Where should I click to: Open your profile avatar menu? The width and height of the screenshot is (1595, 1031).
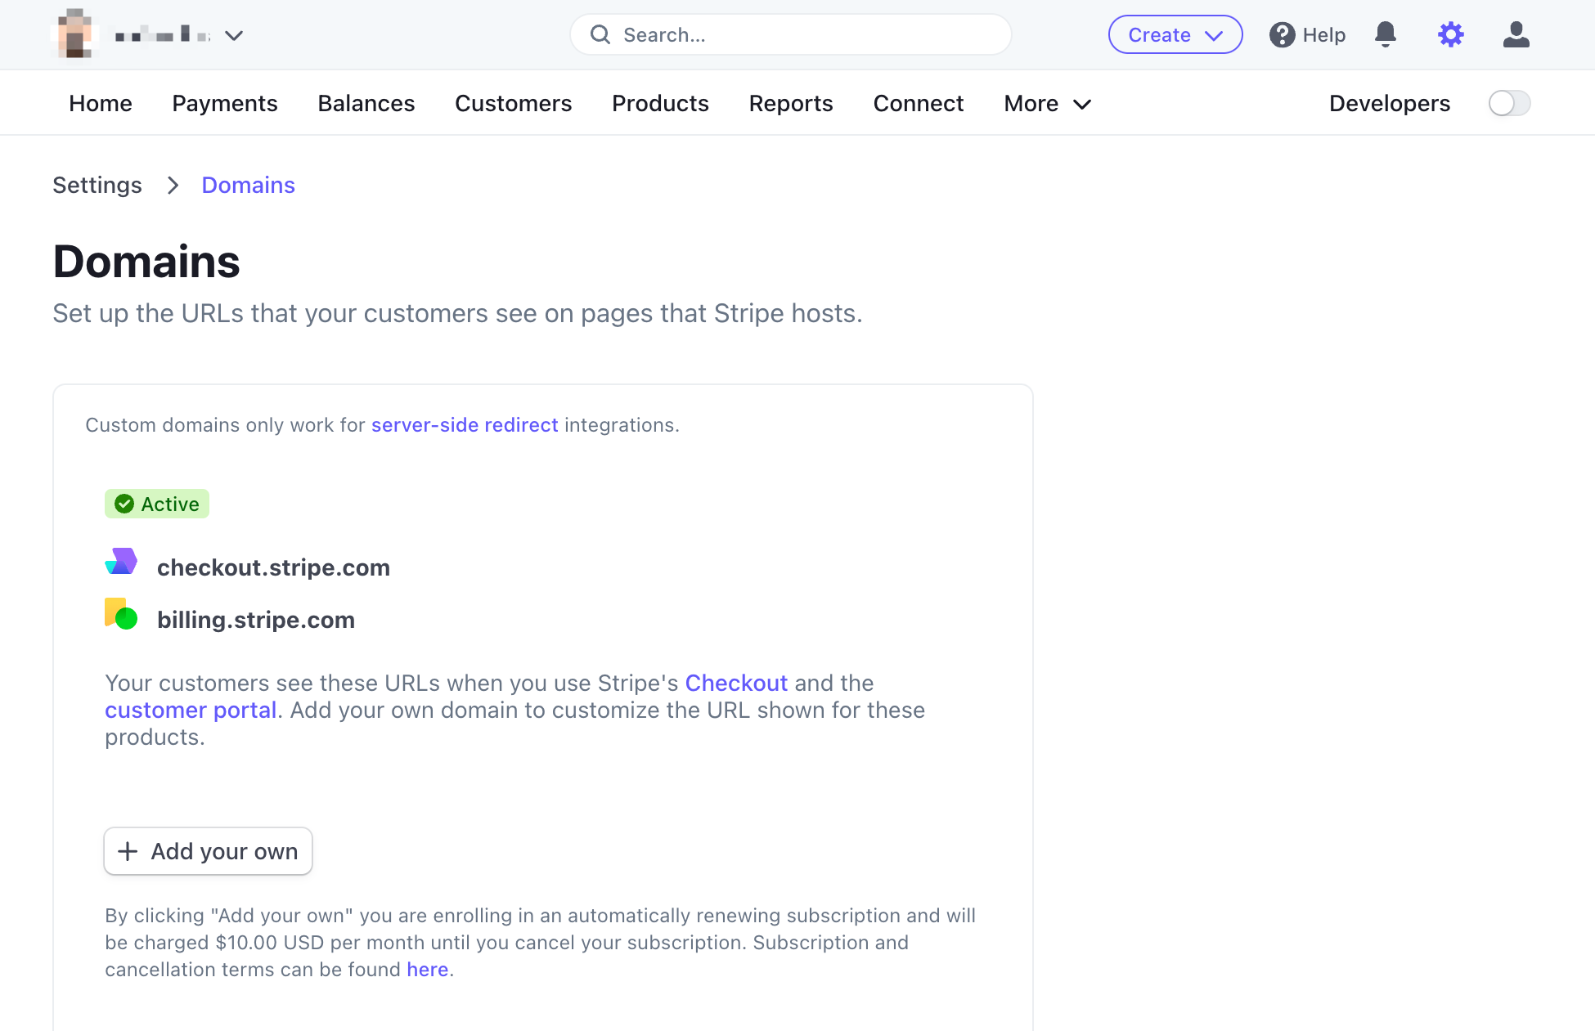pos(1516,34)
